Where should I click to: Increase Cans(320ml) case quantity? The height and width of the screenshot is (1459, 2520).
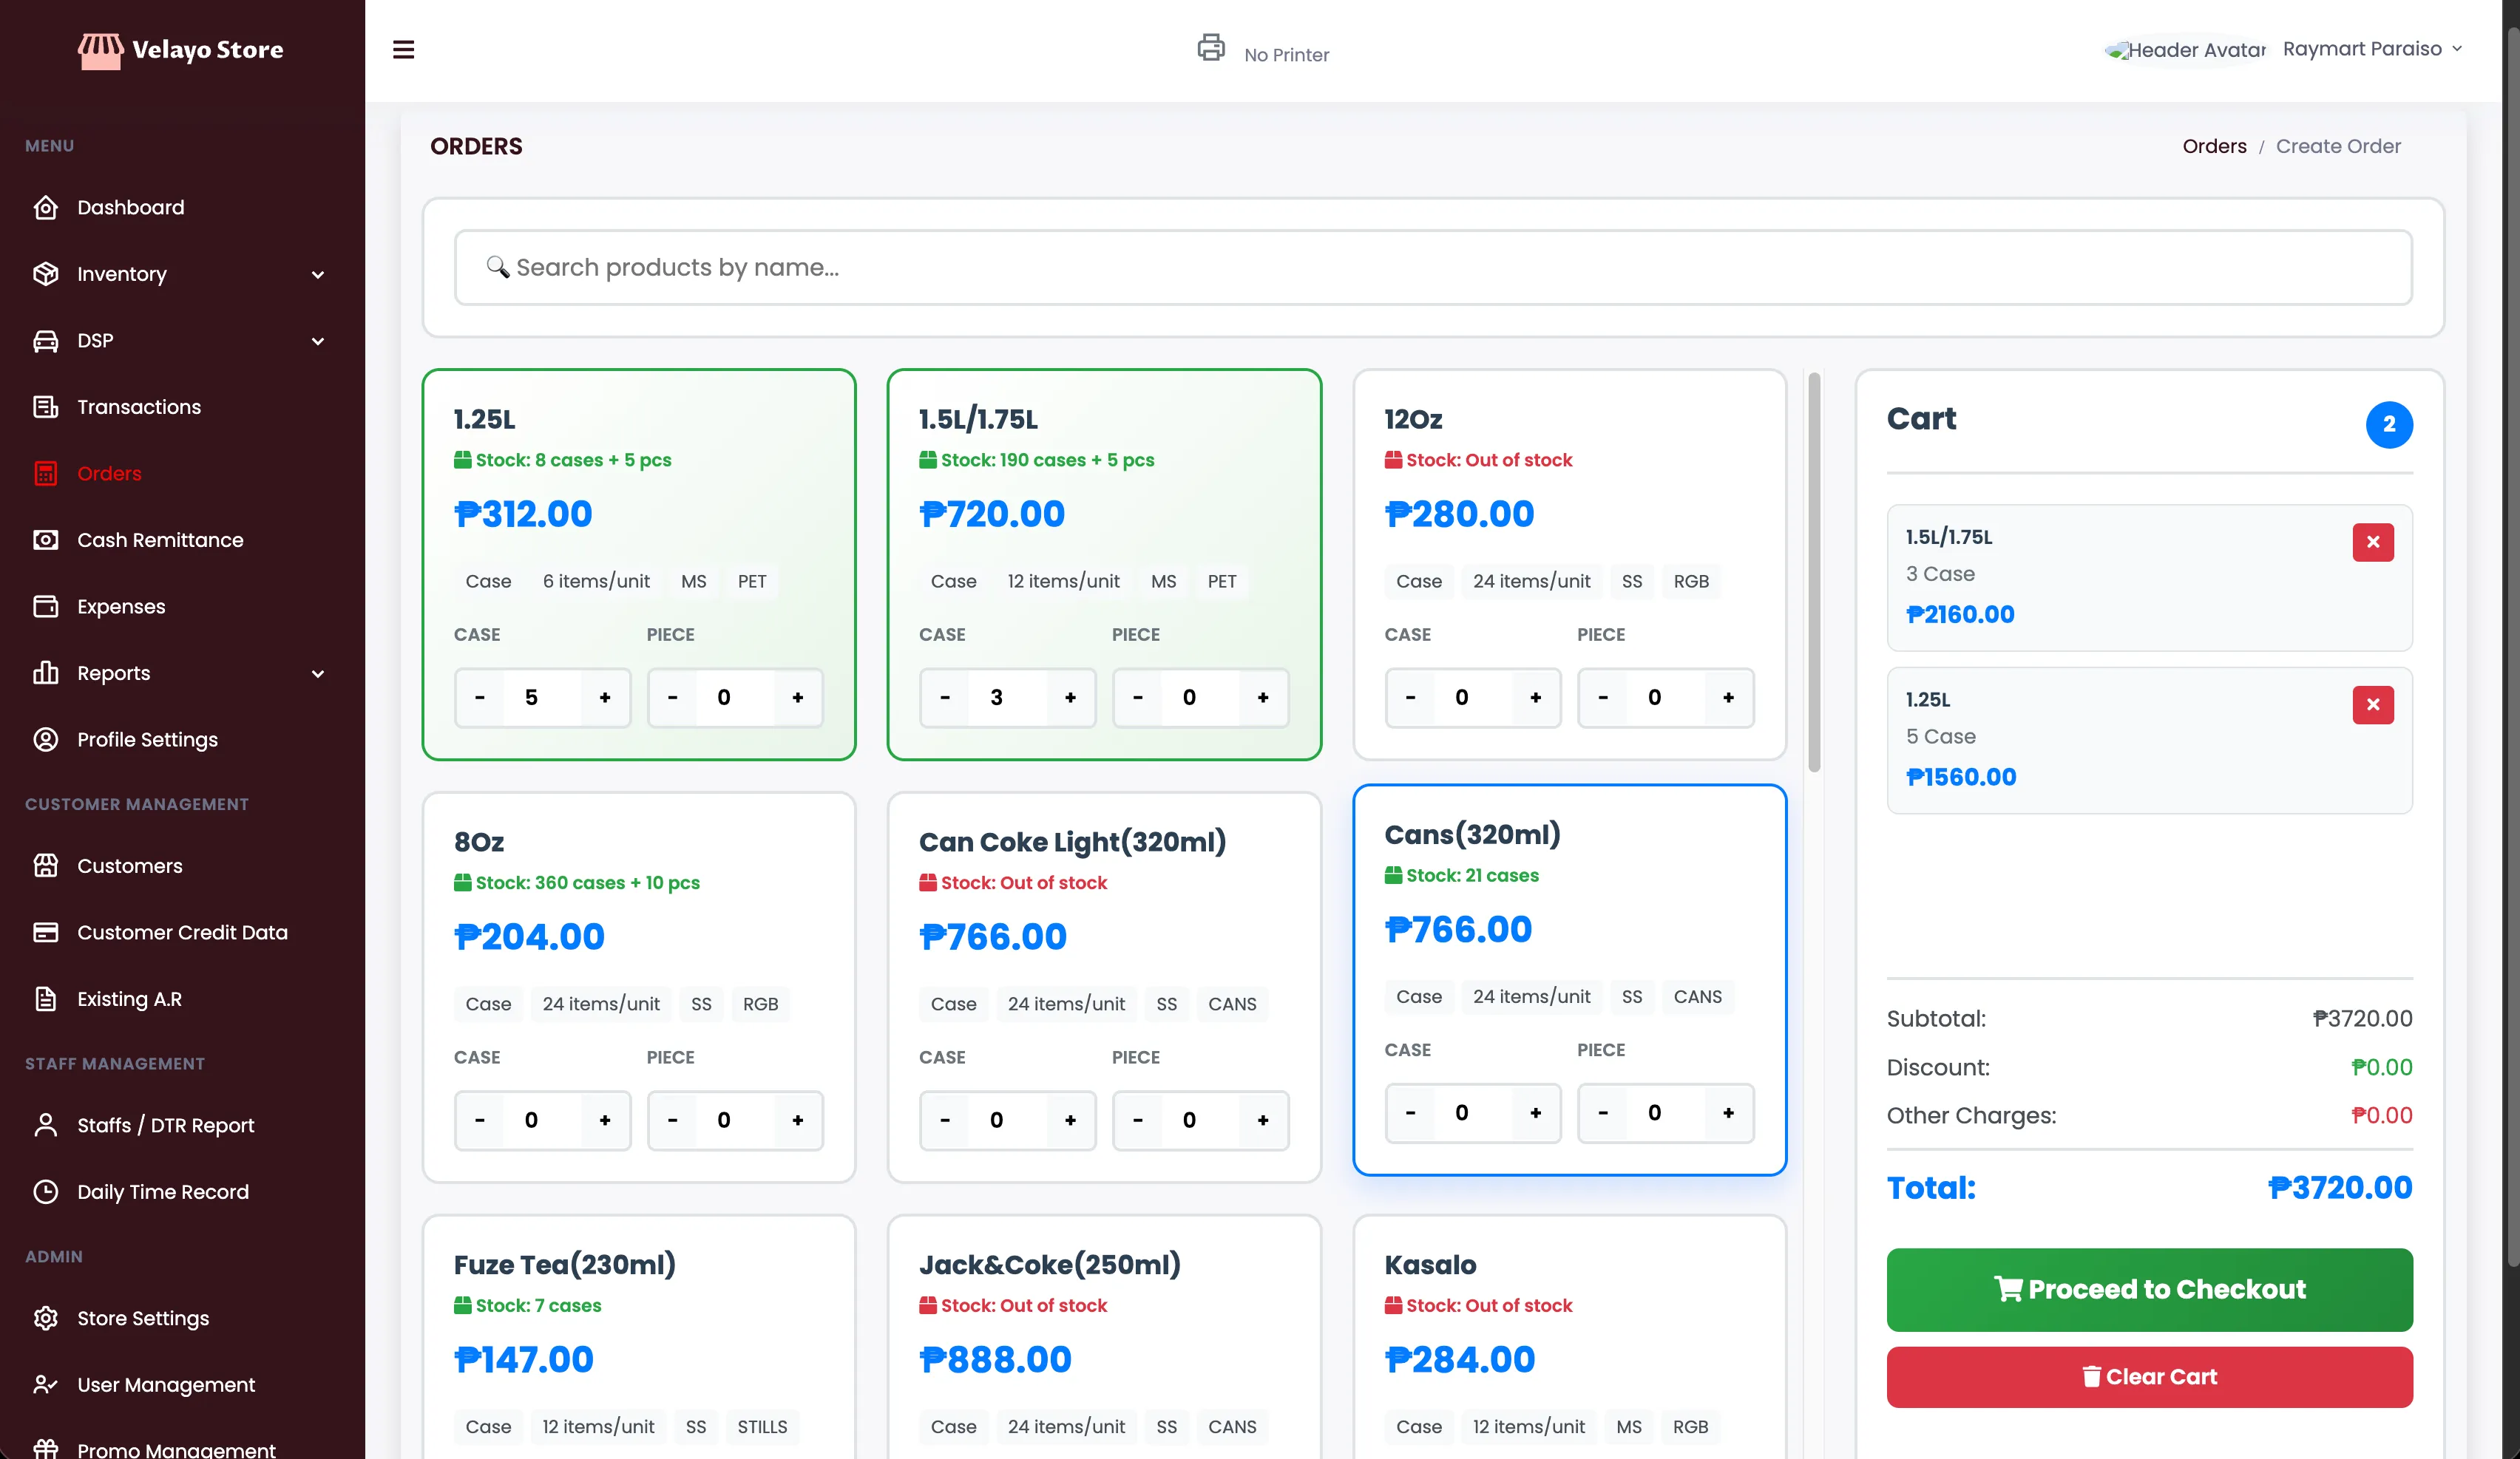click(1536, 1113)
